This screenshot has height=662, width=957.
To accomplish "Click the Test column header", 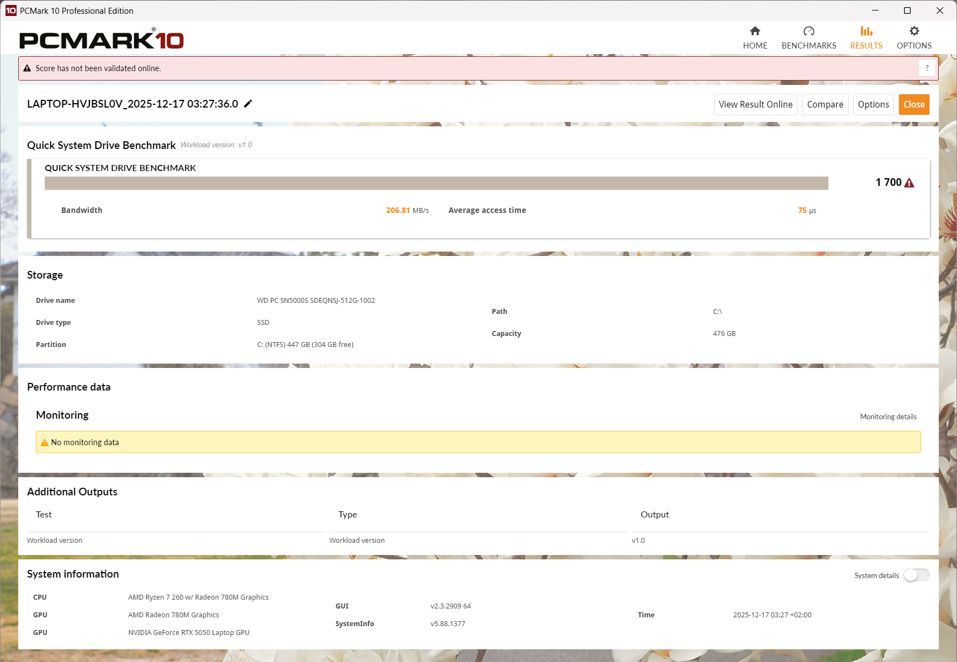I will click(44, 515).
